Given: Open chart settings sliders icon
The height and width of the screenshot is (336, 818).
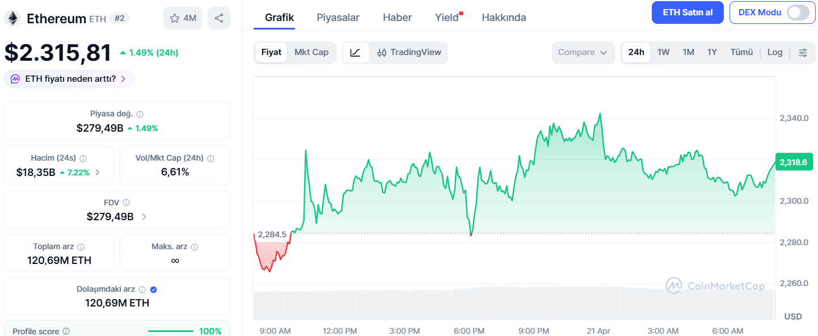Looking at the screenshot, I should pos(803,52).
